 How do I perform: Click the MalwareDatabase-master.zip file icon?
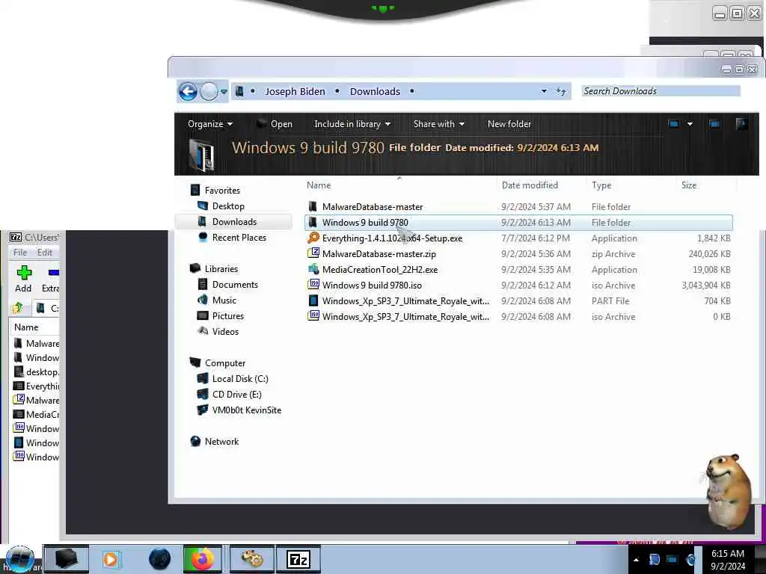pyautogui.click(x=313, y=253)
